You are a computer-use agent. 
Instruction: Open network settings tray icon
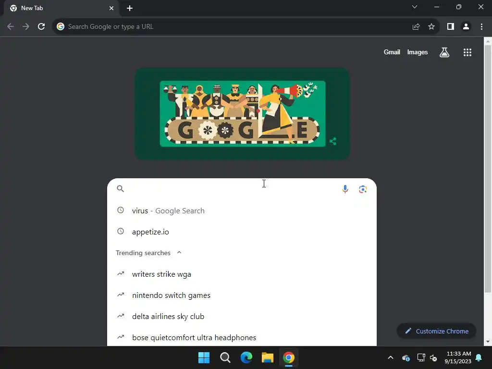[x=421, y=357]
